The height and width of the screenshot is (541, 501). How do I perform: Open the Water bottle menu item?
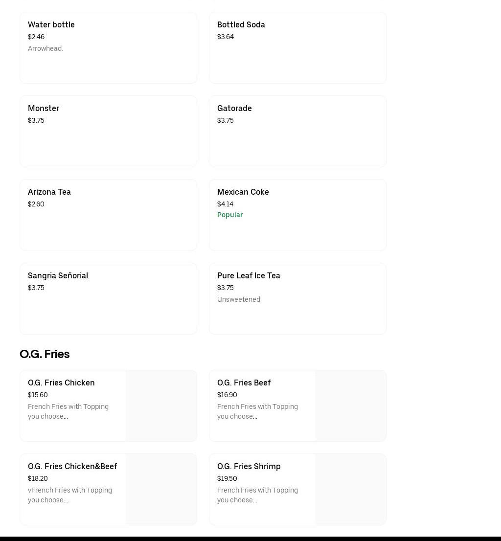click(x=108, y=47)
